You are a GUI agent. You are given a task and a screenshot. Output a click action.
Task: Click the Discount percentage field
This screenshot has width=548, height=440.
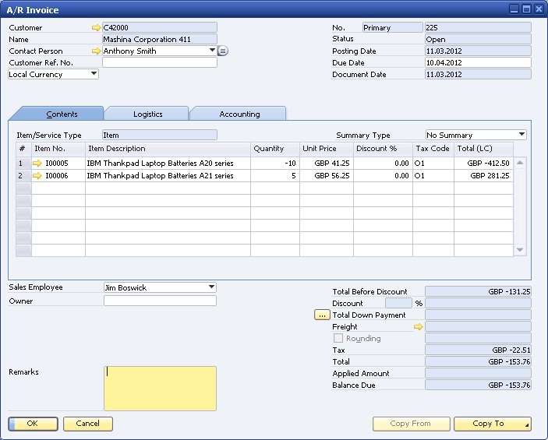(x=398, y=303)
